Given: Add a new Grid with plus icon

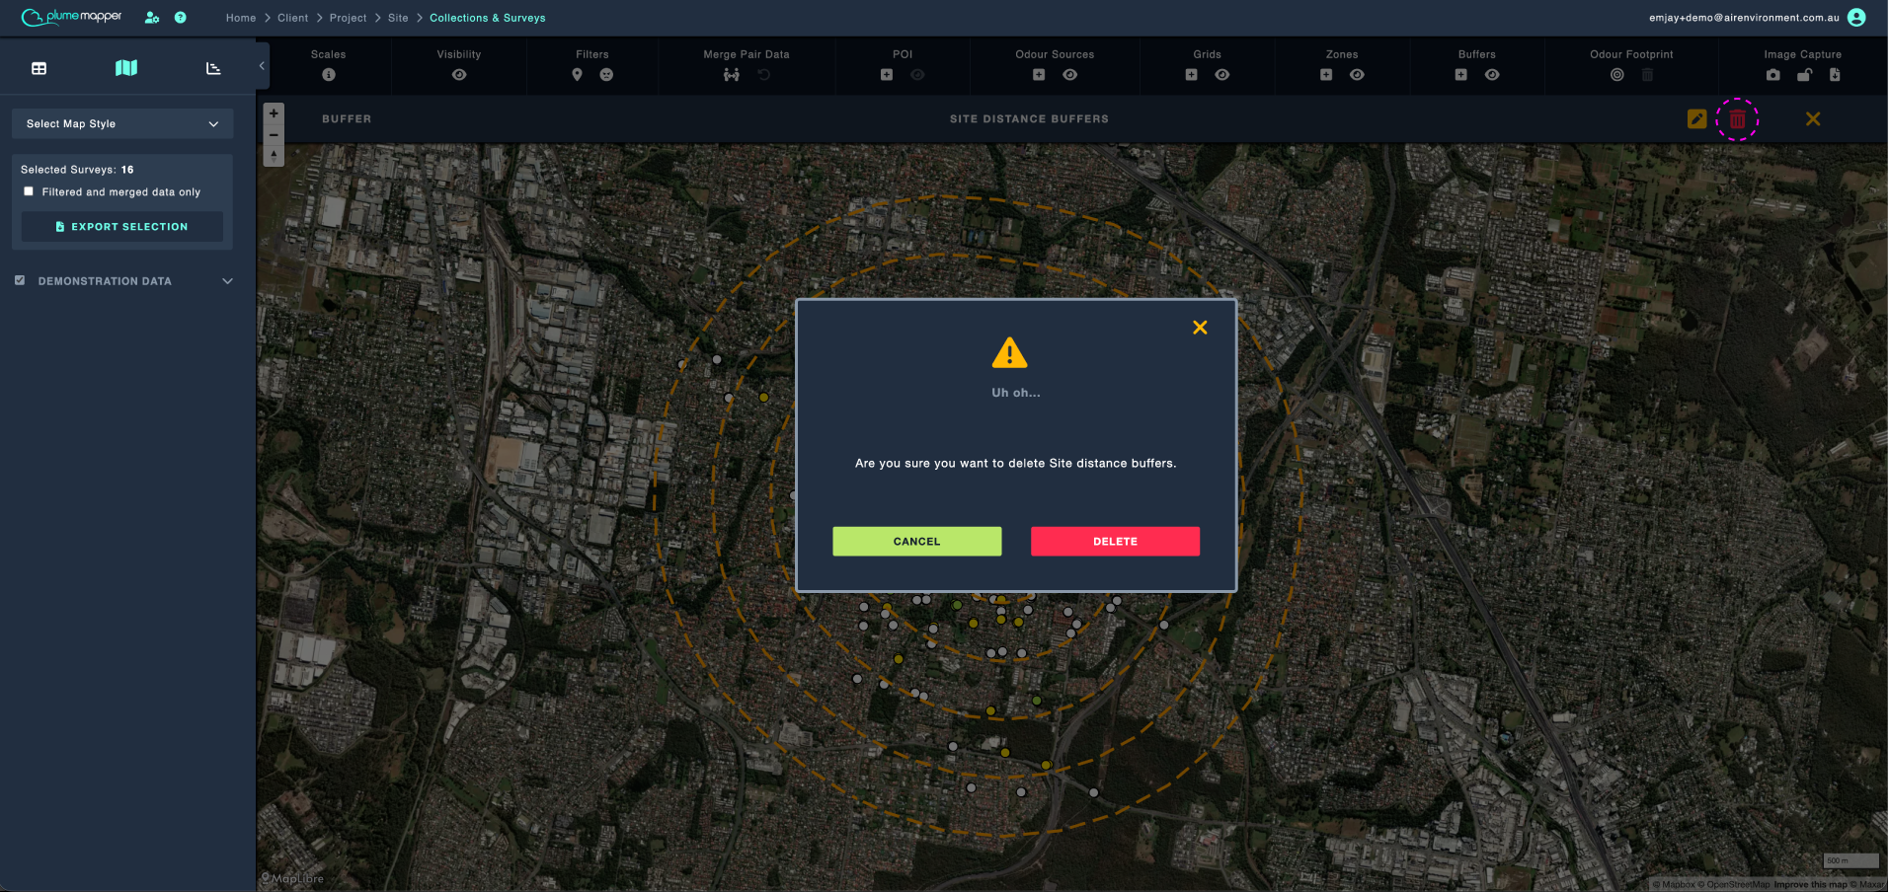Looking at the screenshot, I should (x=1192, y=75).
